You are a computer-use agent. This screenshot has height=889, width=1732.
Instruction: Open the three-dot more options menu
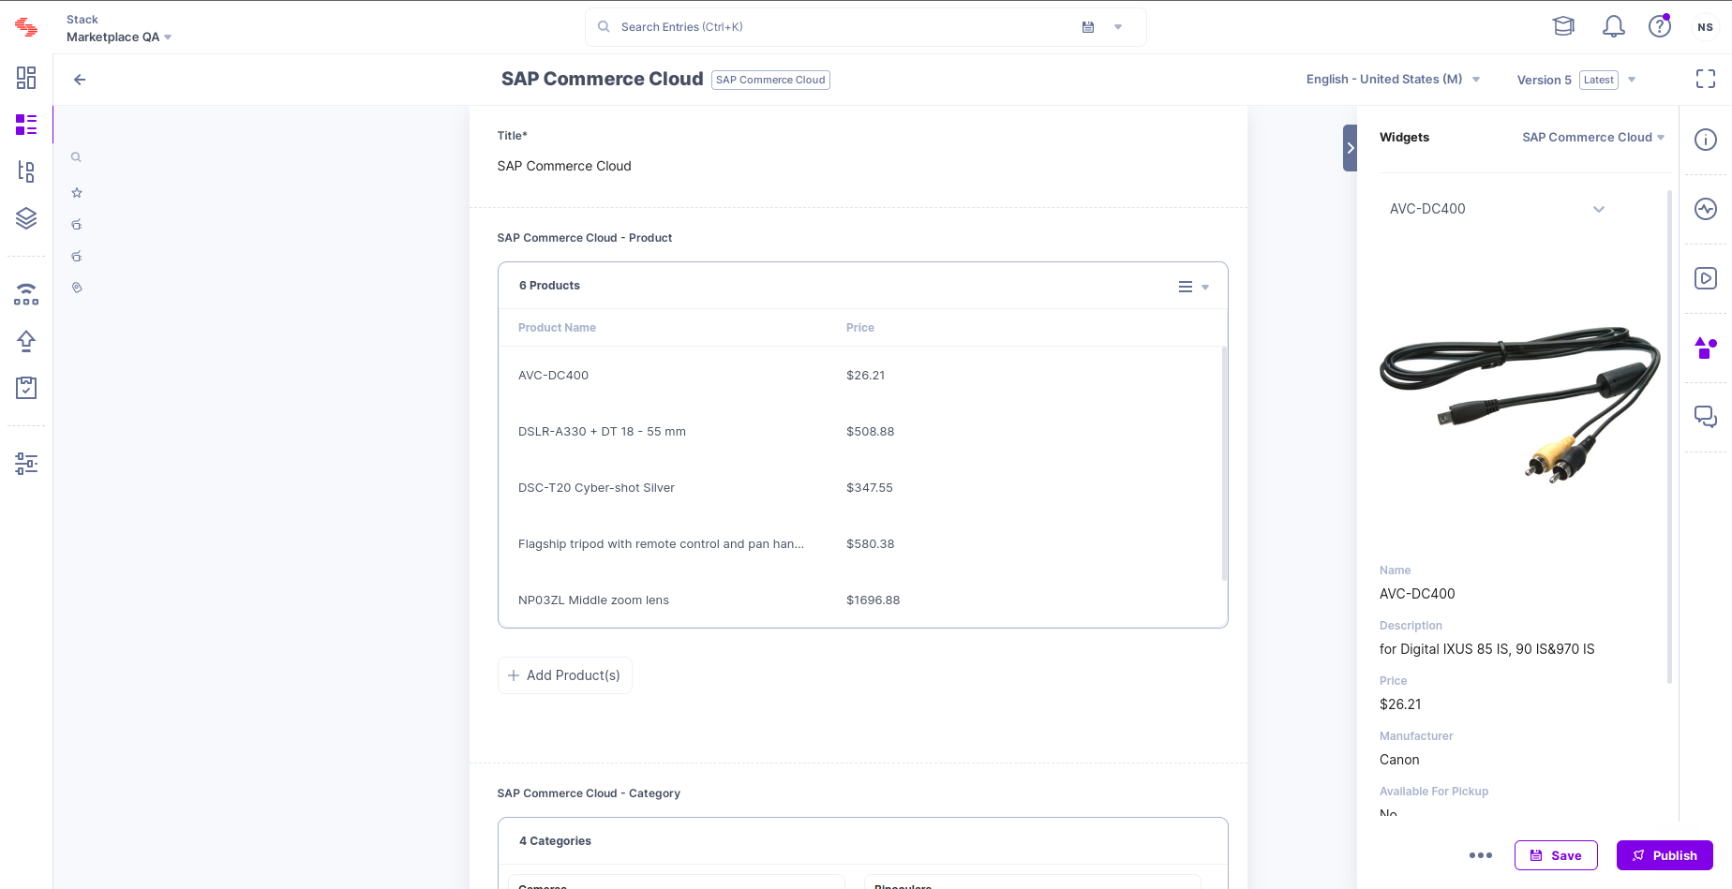click(1481, 855)
